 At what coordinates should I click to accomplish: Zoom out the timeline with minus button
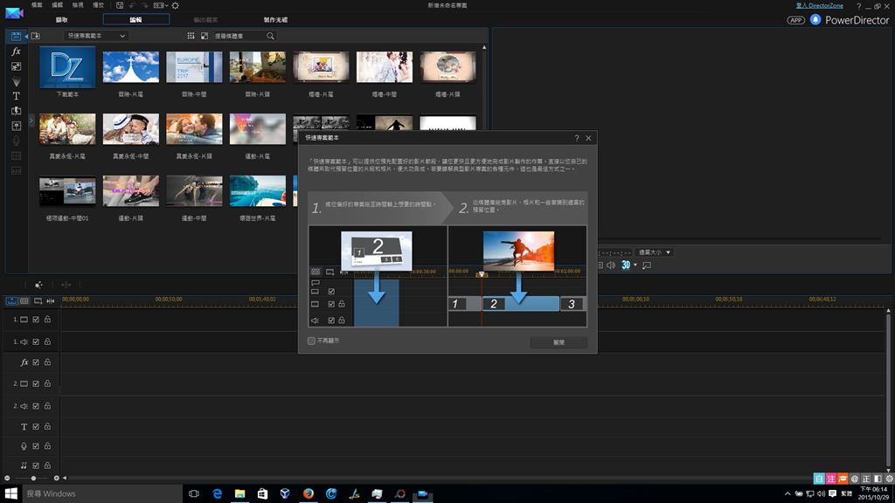click(7, 478)
